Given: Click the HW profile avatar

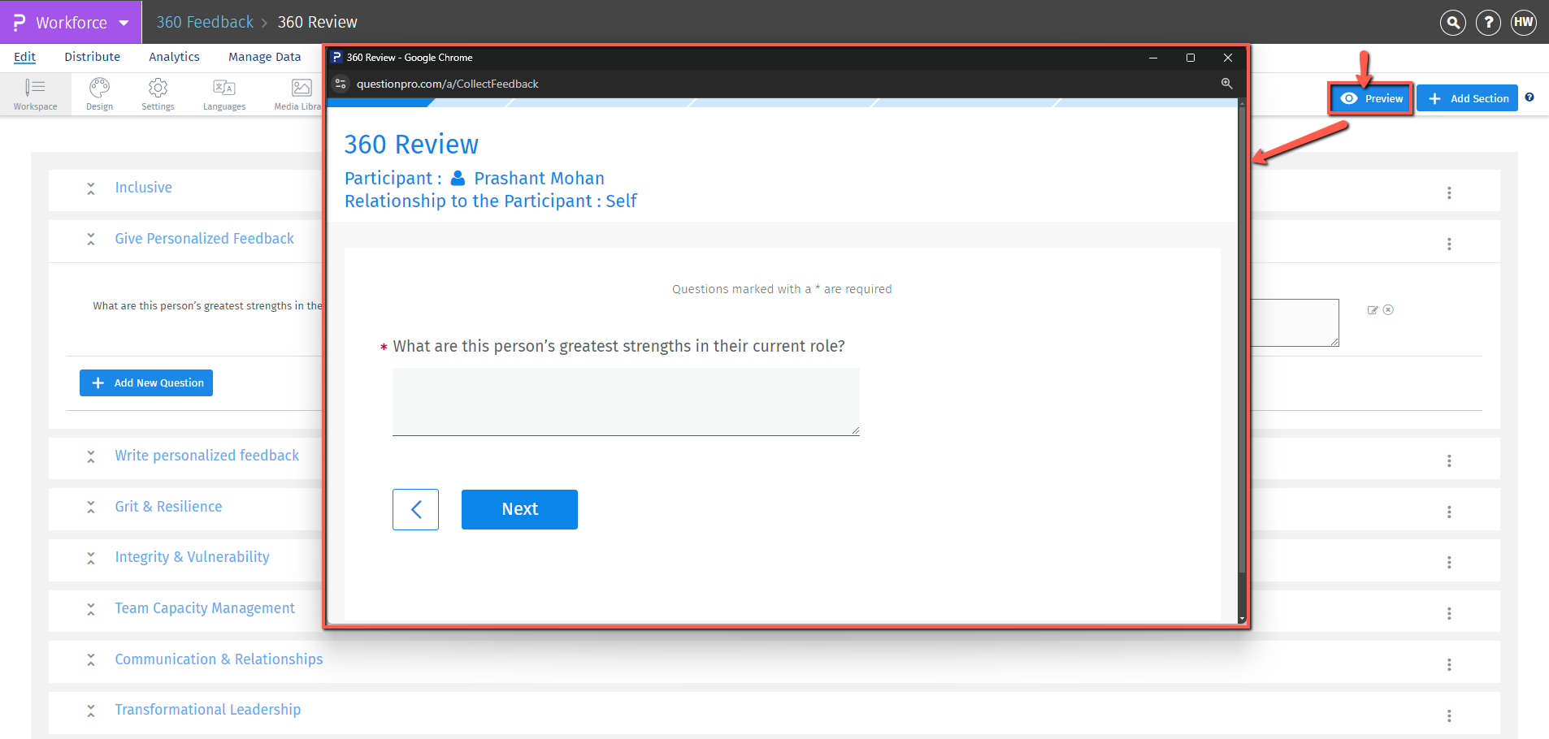Looking at the screenshot, I should tap(1523, 22).
